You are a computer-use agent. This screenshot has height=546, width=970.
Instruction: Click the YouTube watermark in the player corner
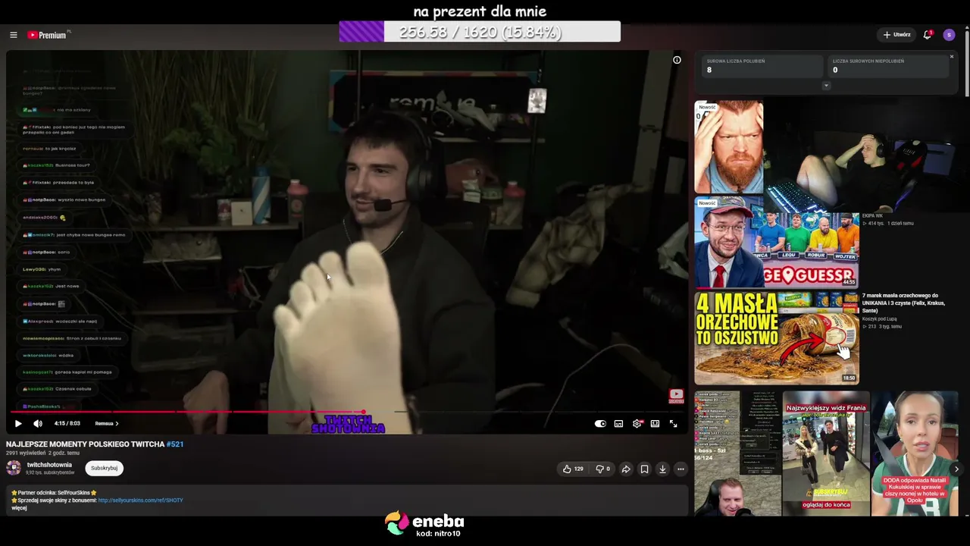point(676,397)
